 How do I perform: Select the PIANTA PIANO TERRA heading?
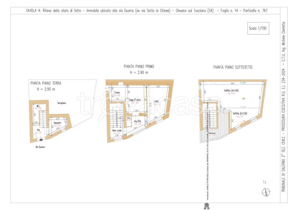tap(46, 83)
